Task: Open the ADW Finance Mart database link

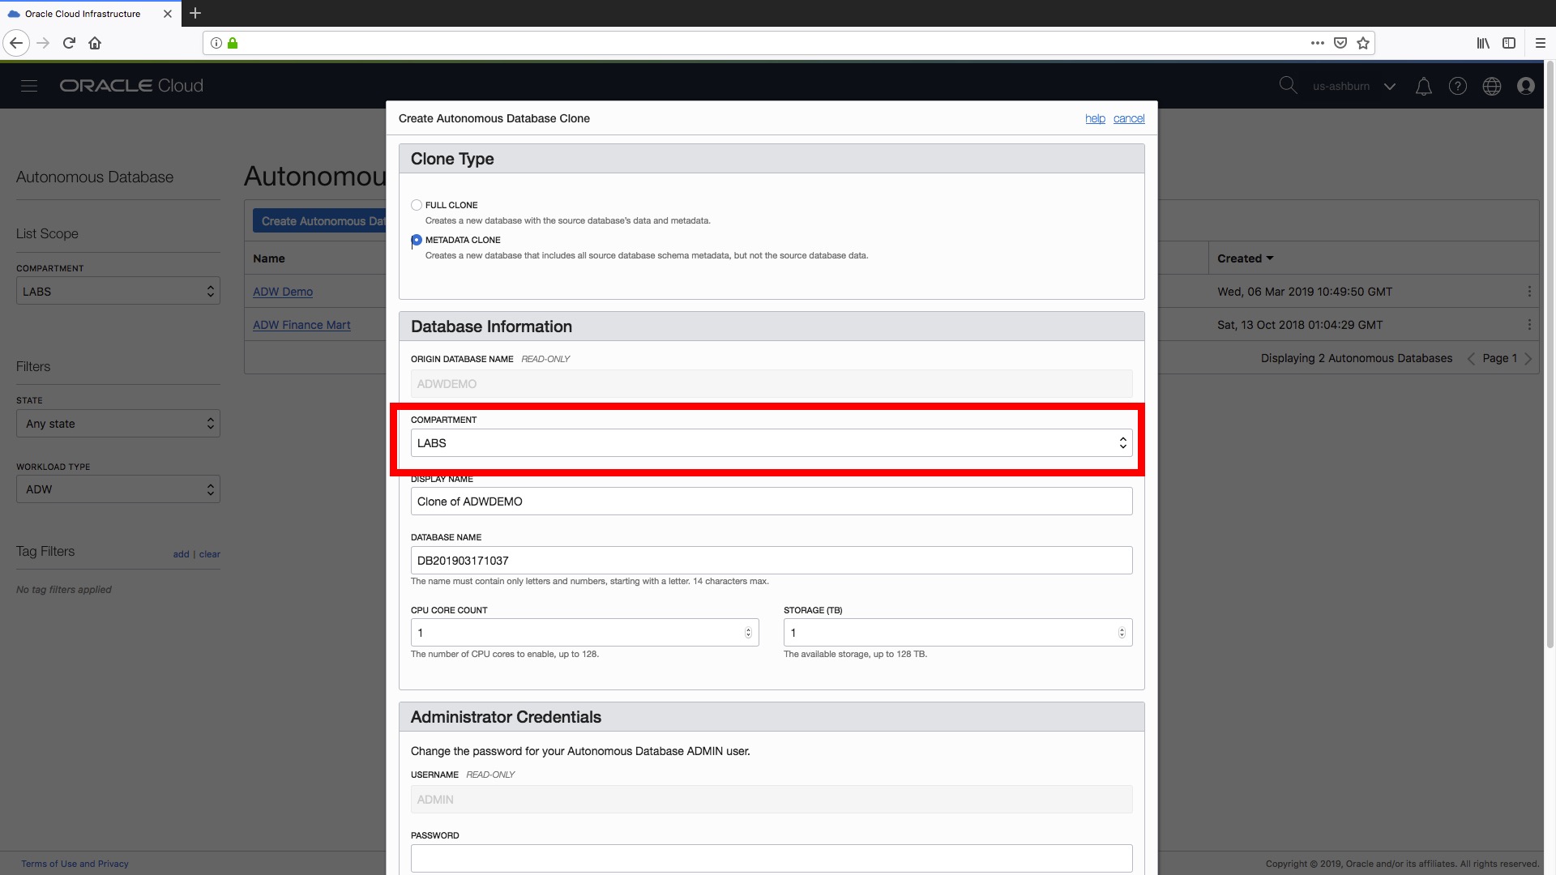Action: click(301, 324)
